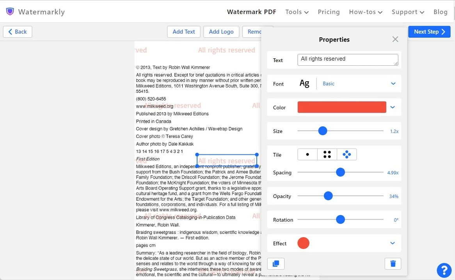Click the Spacing slider handle
This screenshot has width=455, height=280.
point(340,172)
